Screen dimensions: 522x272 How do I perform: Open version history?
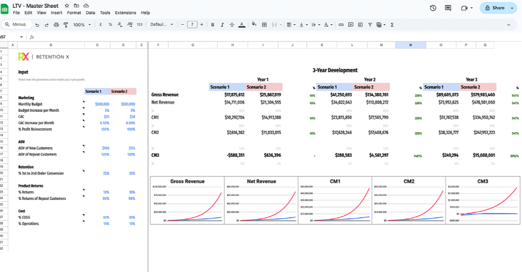pos(433,8)
